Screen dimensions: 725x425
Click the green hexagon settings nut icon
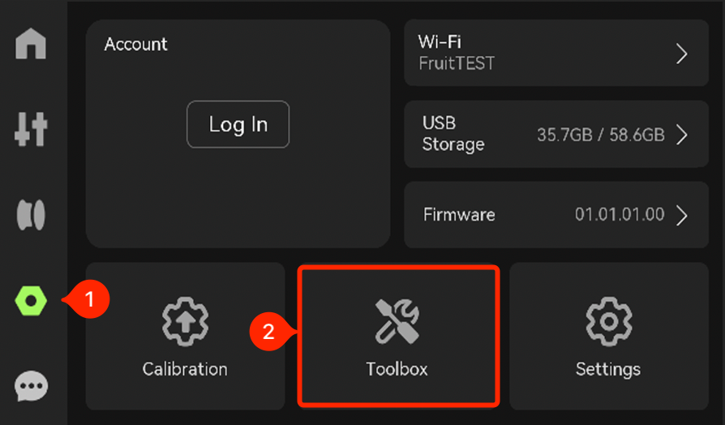[x=31, y=301]
